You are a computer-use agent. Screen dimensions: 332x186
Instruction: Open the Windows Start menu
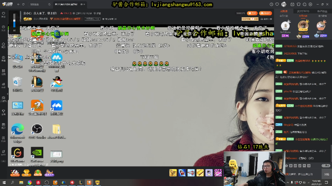(x=4, y=182)
